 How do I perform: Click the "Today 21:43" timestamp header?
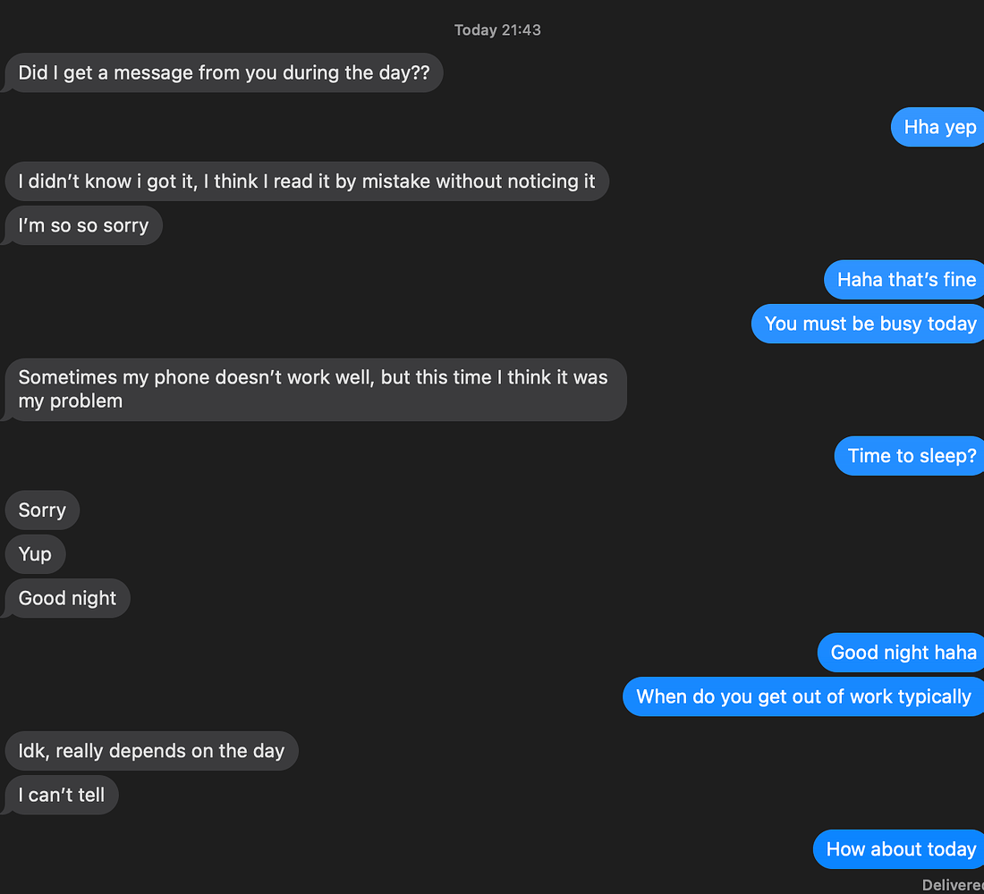497,30
